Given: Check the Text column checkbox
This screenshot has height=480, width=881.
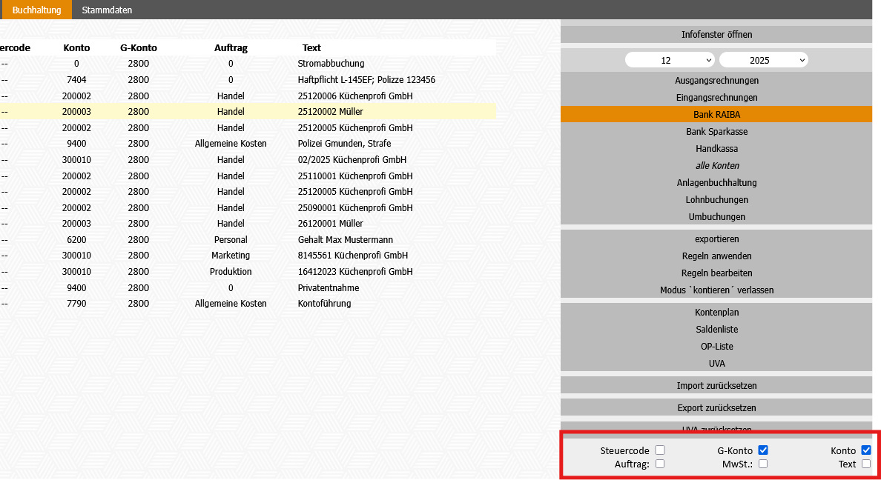Looking at the screenshot, I should (865, 464).
